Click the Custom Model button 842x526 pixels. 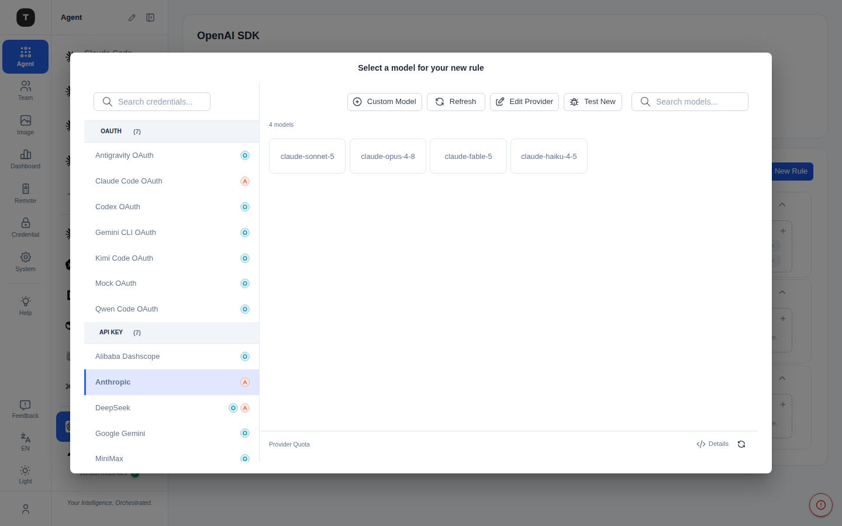click(385, 102)
